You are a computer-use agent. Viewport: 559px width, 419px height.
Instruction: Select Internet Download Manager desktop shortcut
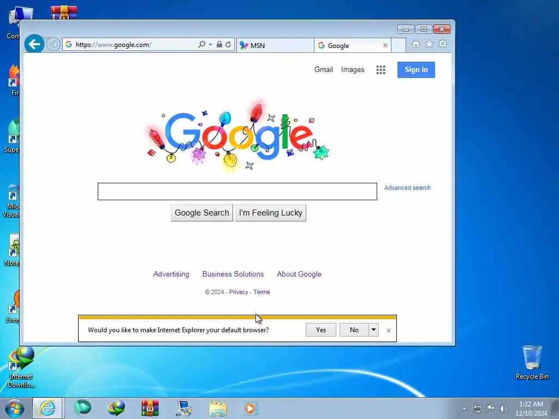coord(21,368)
